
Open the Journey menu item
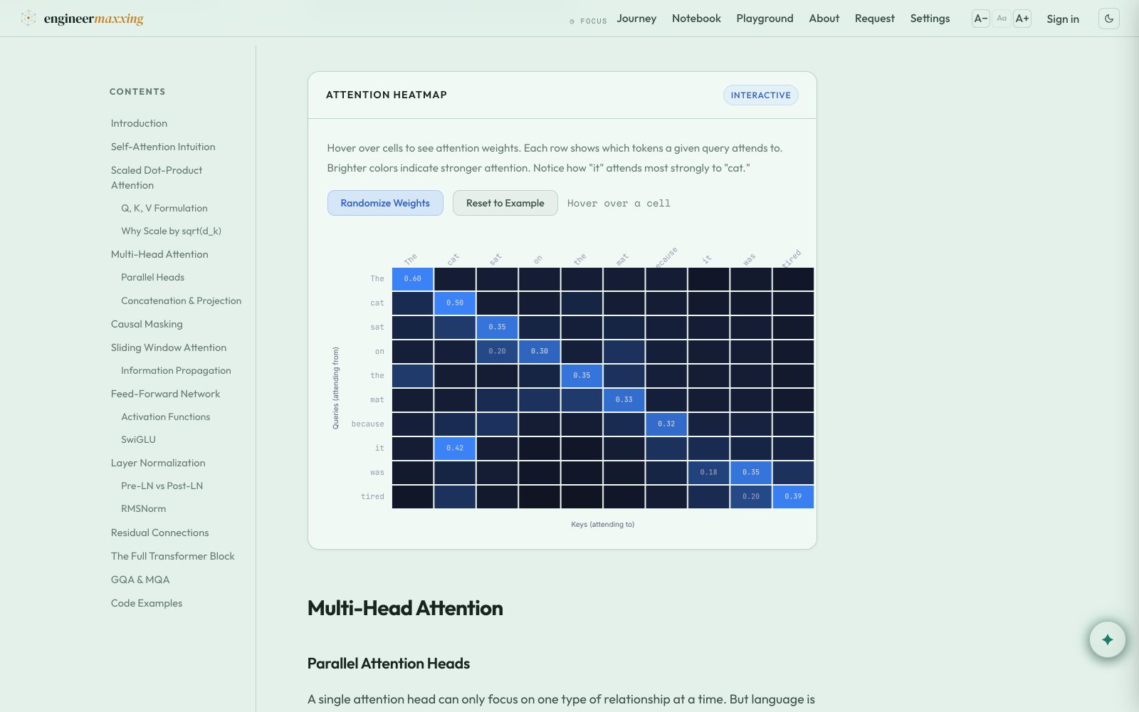click(636, 19)
